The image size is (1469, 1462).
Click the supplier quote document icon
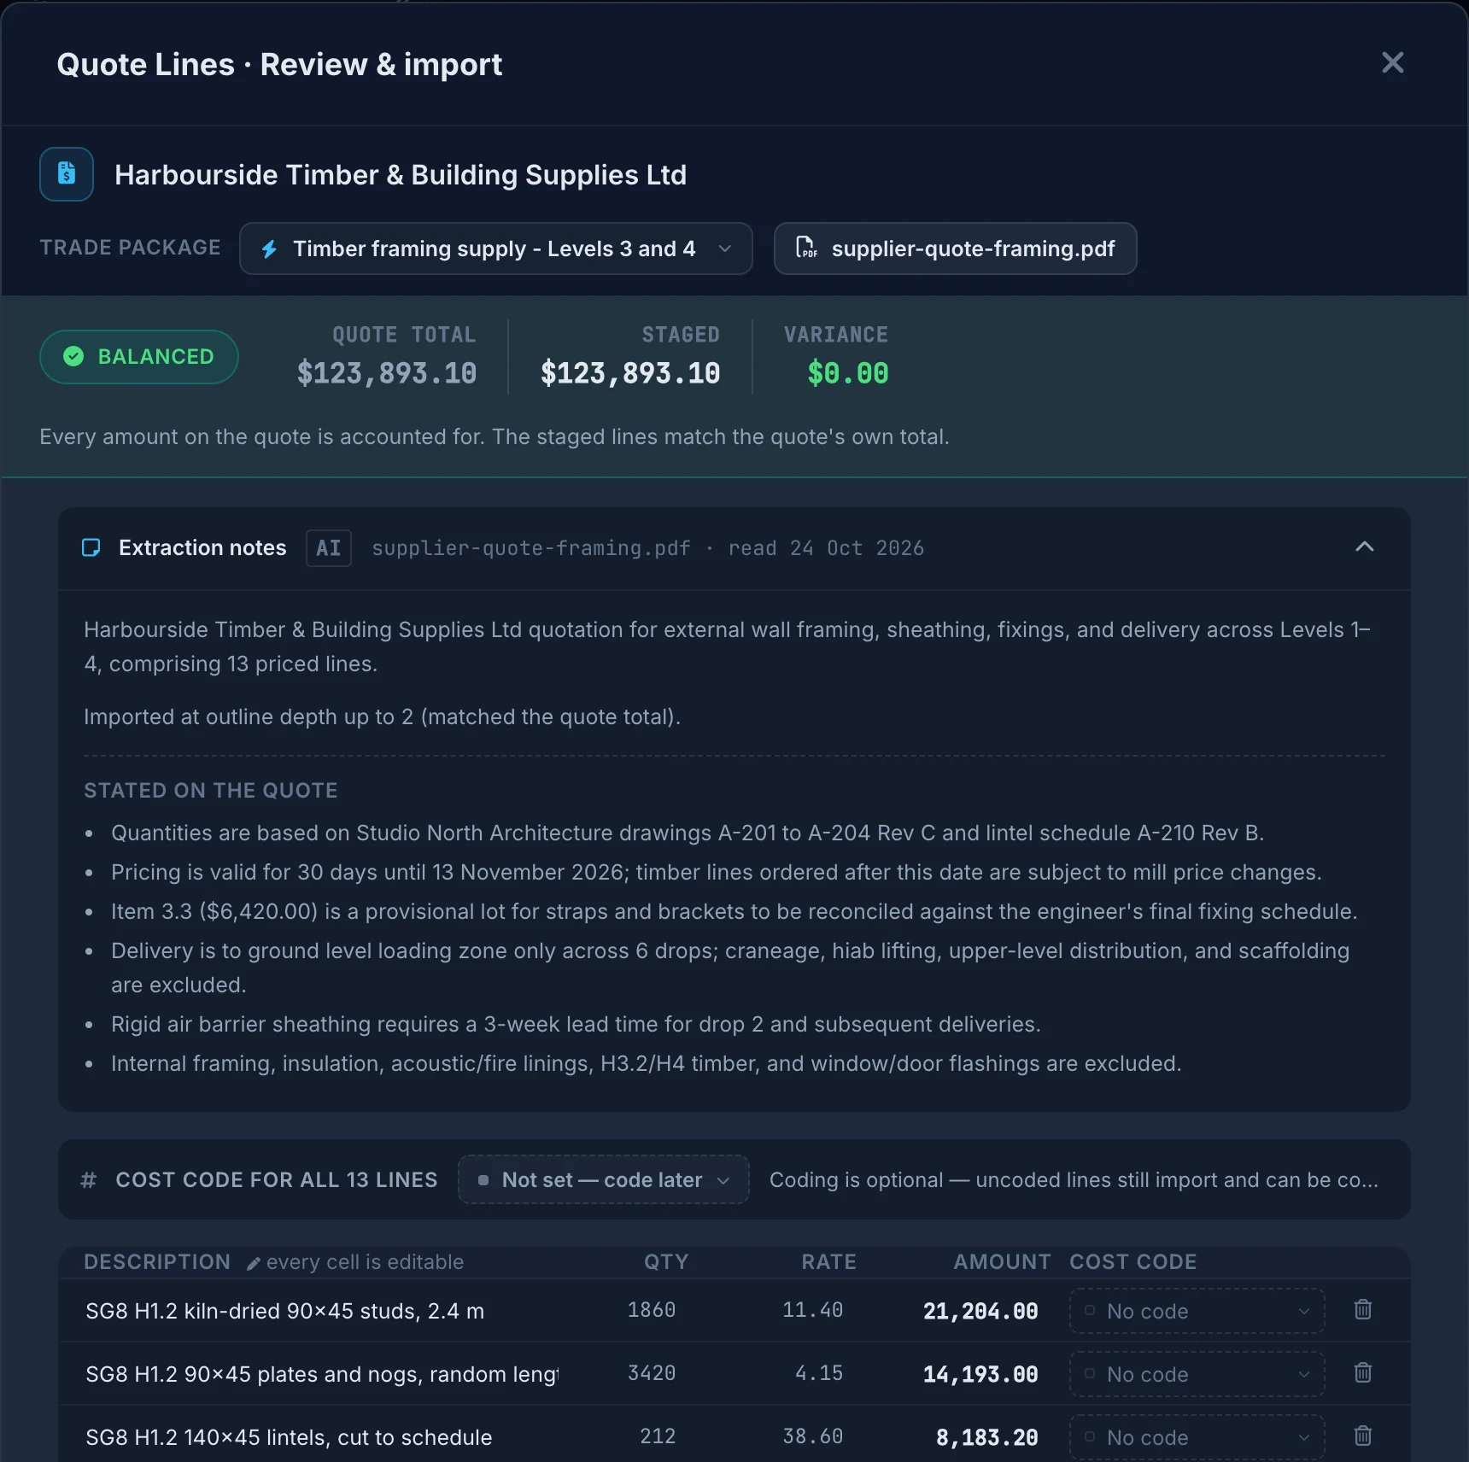pyautogui.click(x=67, y=174)
